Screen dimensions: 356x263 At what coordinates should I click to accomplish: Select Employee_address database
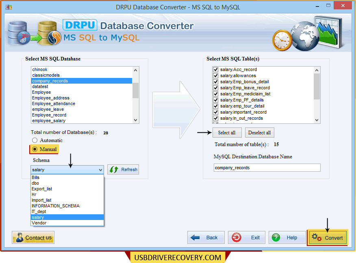coord(82,98)
